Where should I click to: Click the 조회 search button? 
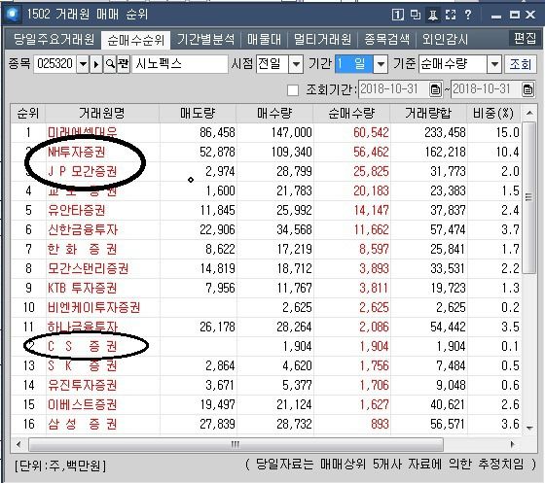(521, 64)
